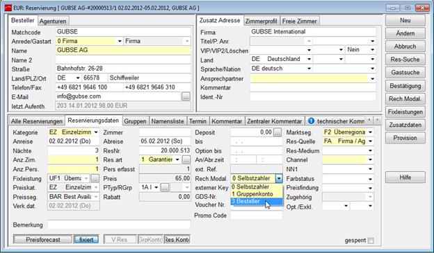
Task: Click the Straße field
Action: point(123,69)
